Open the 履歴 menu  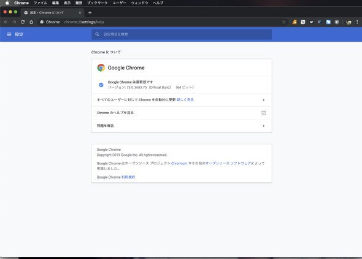(x=79, y=3)
